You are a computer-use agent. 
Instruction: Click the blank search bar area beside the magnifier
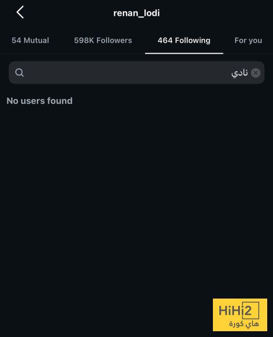click(x=127, y=73)
